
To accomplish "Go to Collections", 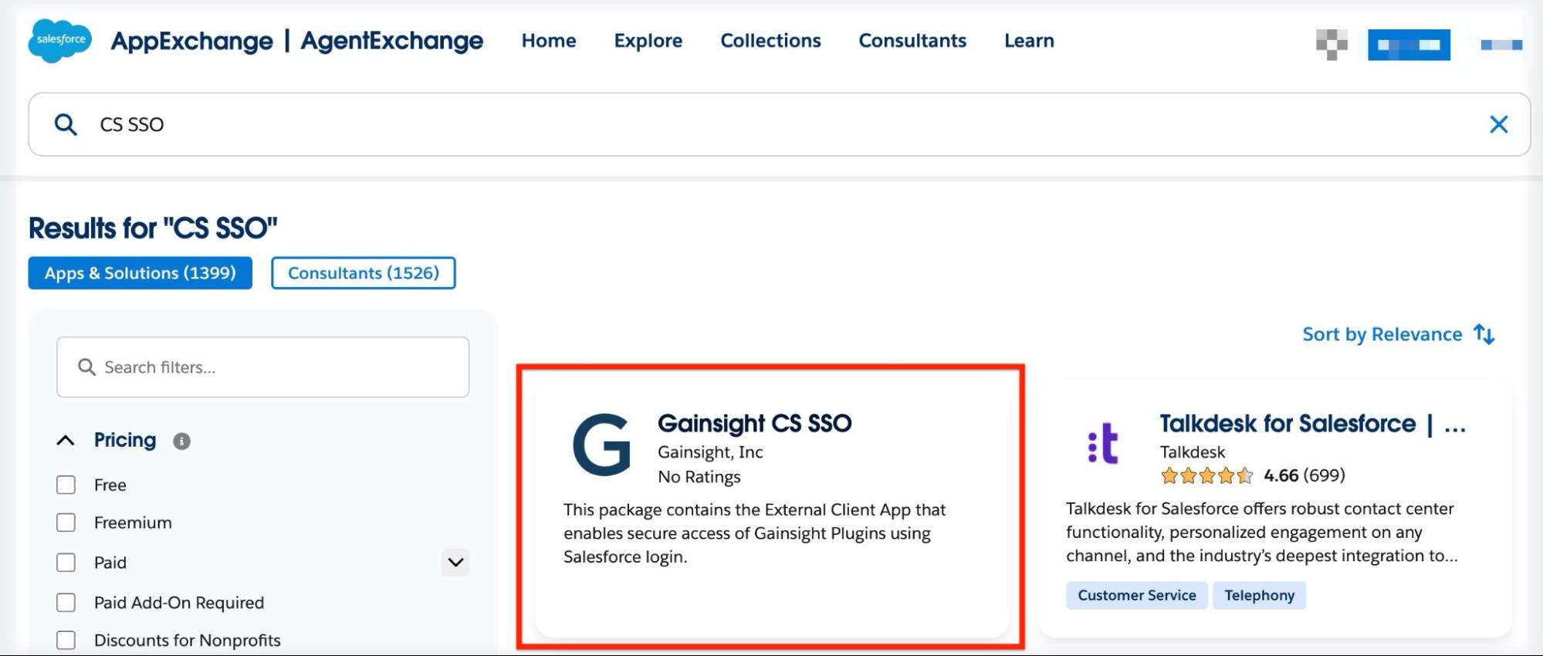I will coord(770,41).
